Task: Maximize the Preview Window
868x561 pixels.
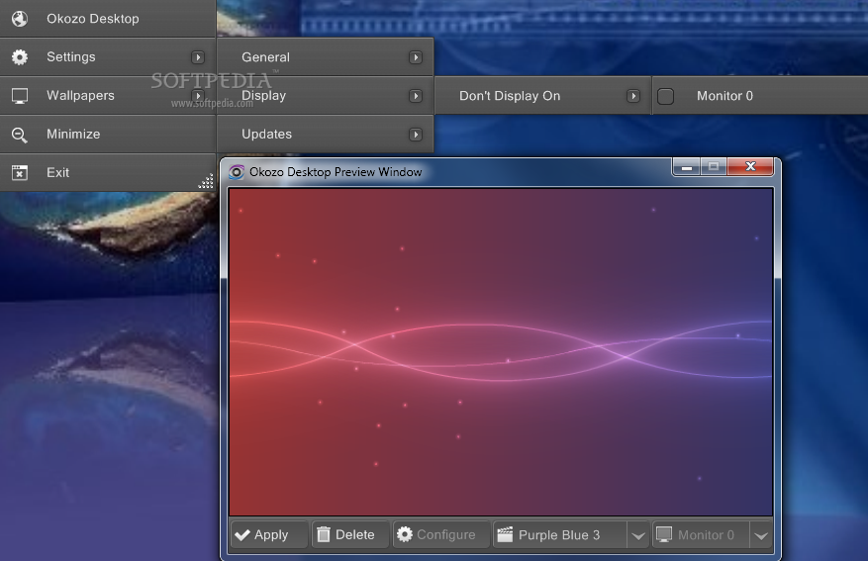Action: tap(714, 166)
